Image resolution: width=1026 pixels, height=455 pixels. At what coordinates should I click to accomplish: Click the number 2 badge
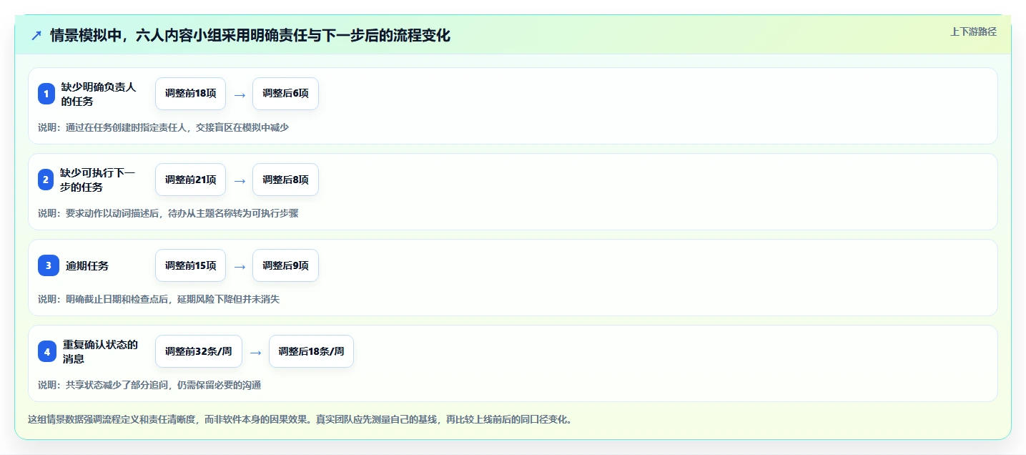tap(46, 180)
